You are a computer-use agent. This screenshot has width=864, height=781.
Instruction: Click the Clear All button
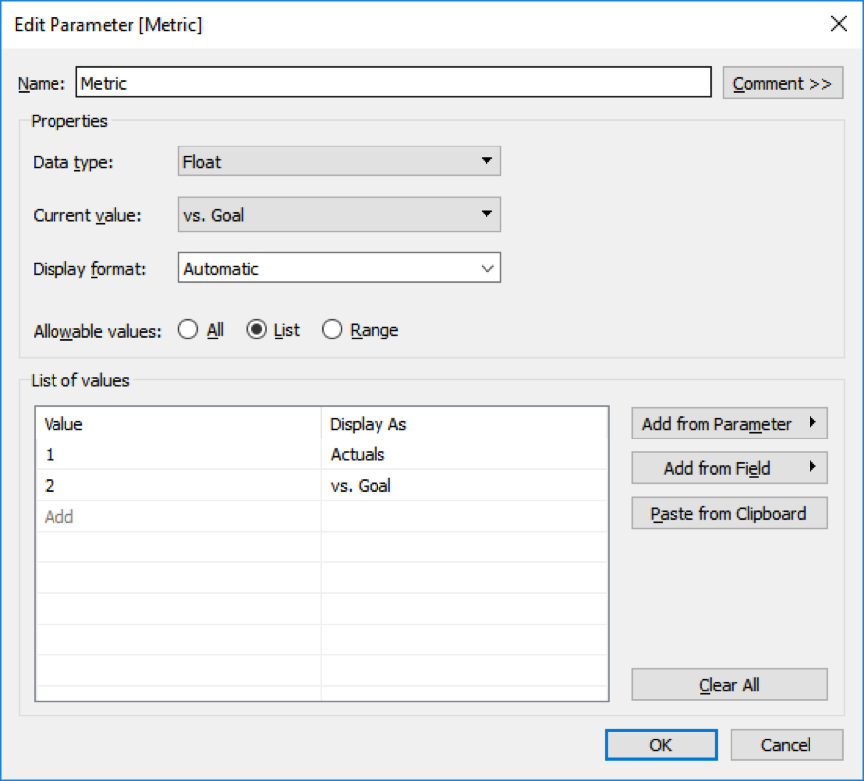pos(729,684)
